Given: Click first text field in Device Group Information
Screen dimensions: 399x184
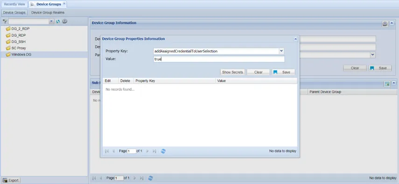Looking at the screenshot, I should point(337,39).
